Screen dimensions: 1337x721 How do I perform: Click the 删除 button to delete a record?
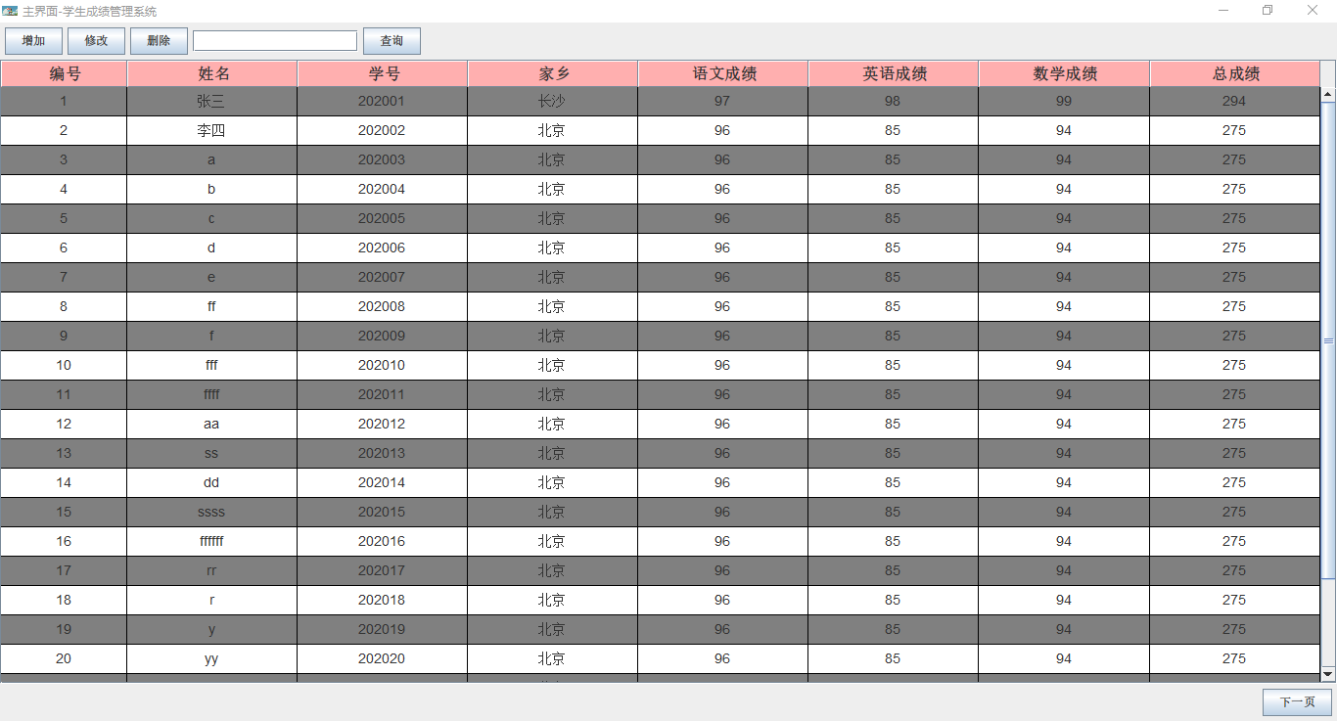[x=159, y=40]
